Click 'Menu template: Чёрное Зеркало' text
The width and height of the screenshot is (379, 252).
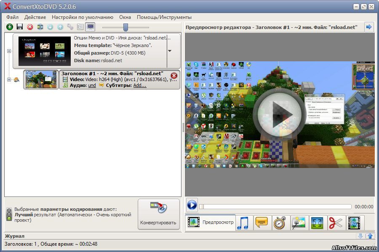pos(113,45)
